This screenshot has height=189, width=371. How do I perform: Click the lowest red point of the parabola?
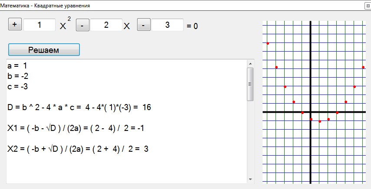pyautogui.click(x=320, y=121)
